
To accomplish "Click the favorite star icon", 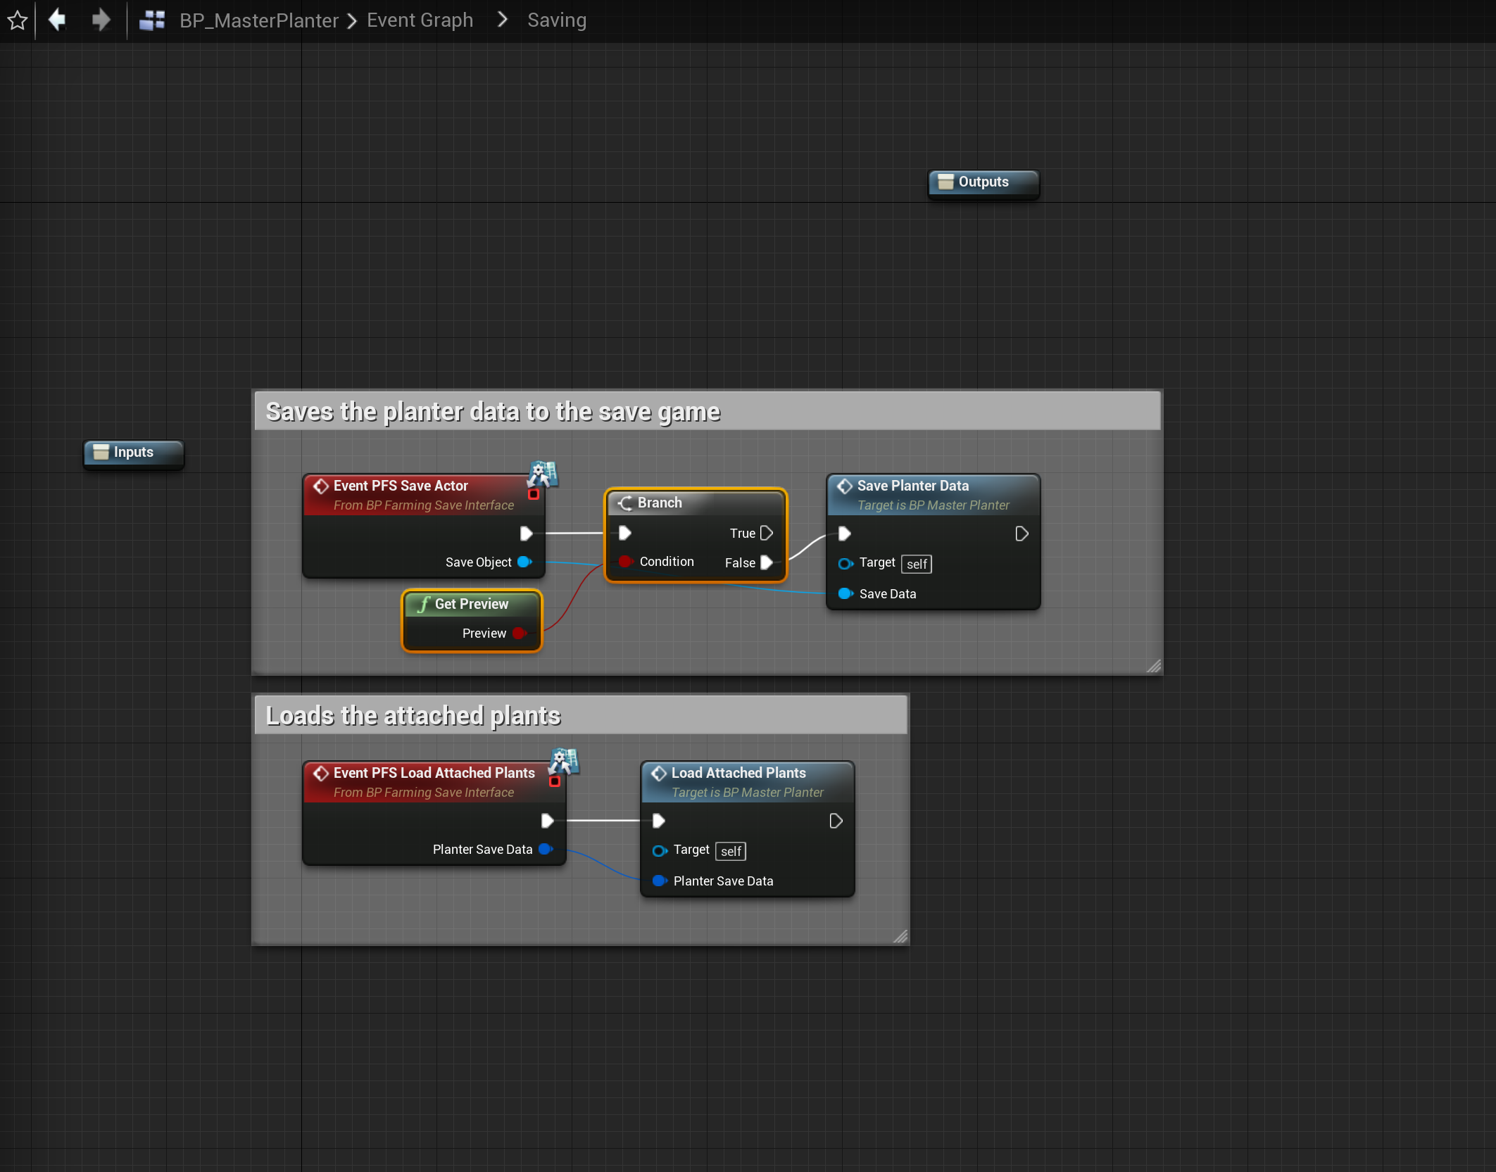I will (17, 20).
